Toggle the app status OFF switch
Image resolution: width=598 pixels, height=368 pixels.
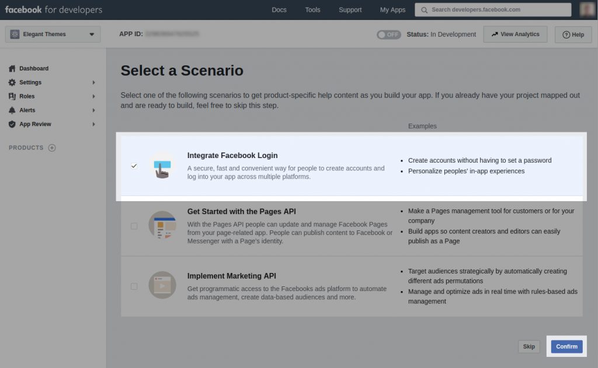point(389,34)
